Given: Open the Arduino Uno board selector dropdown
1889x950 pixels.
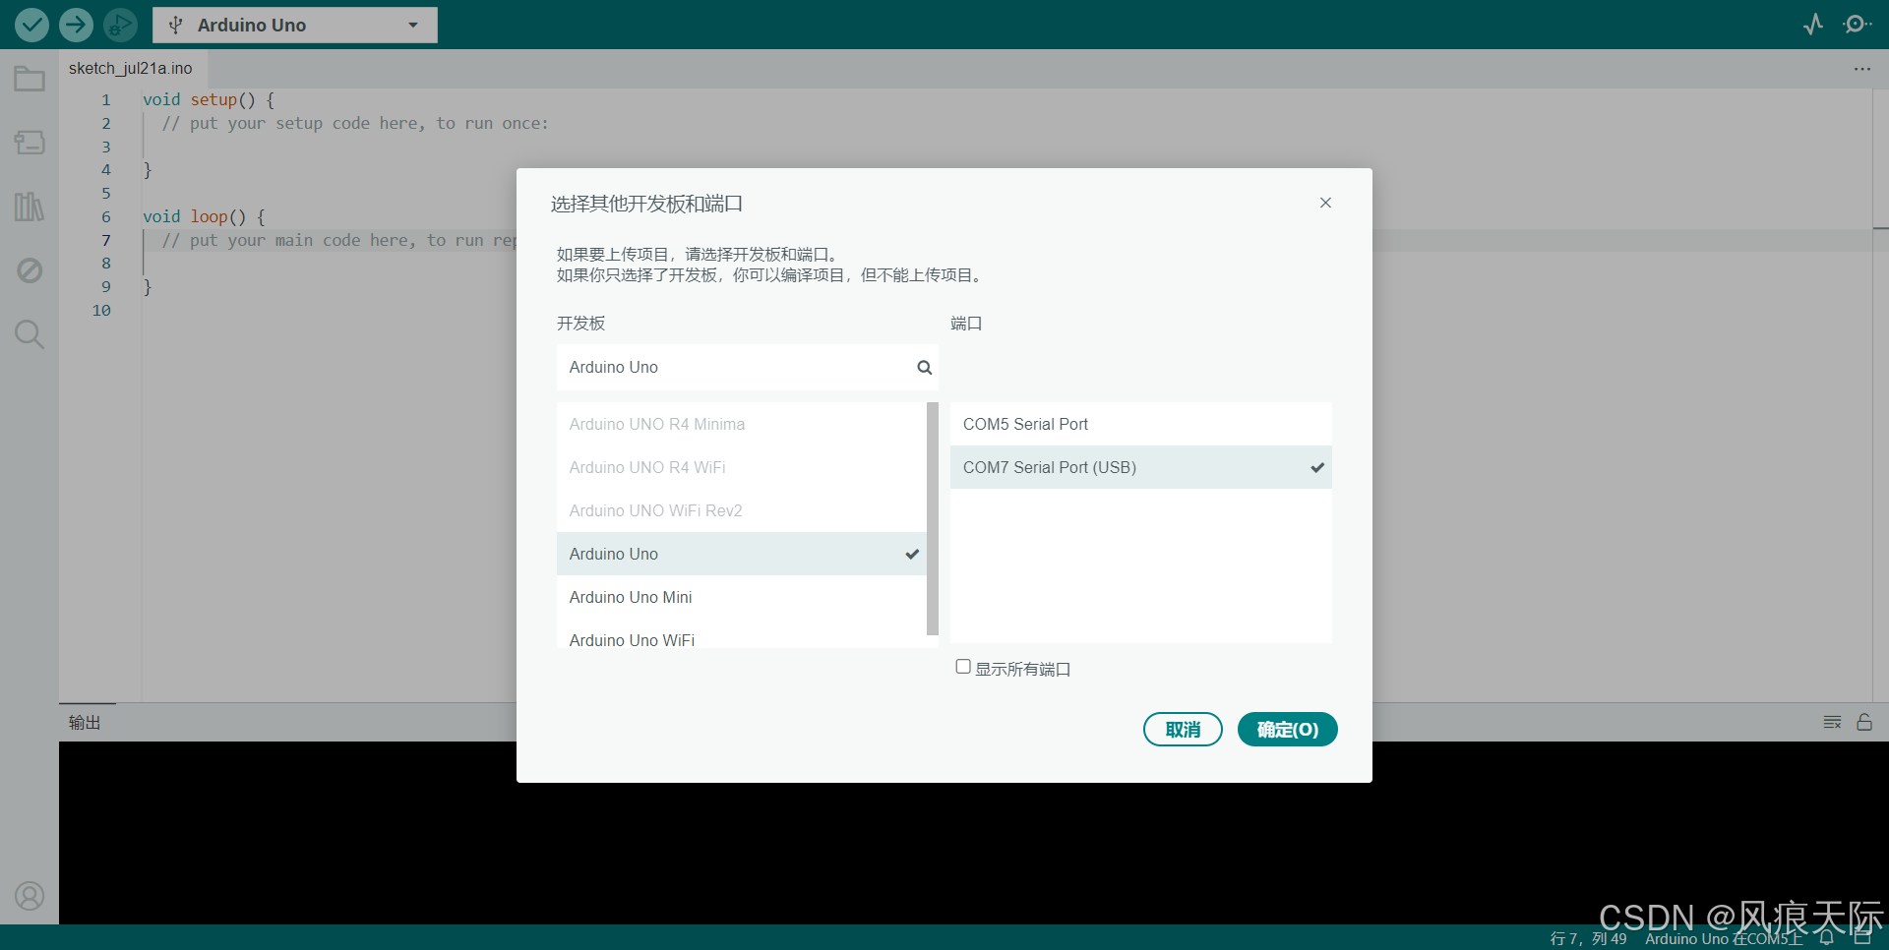Looking at the screenshot, I should point(295,25).
